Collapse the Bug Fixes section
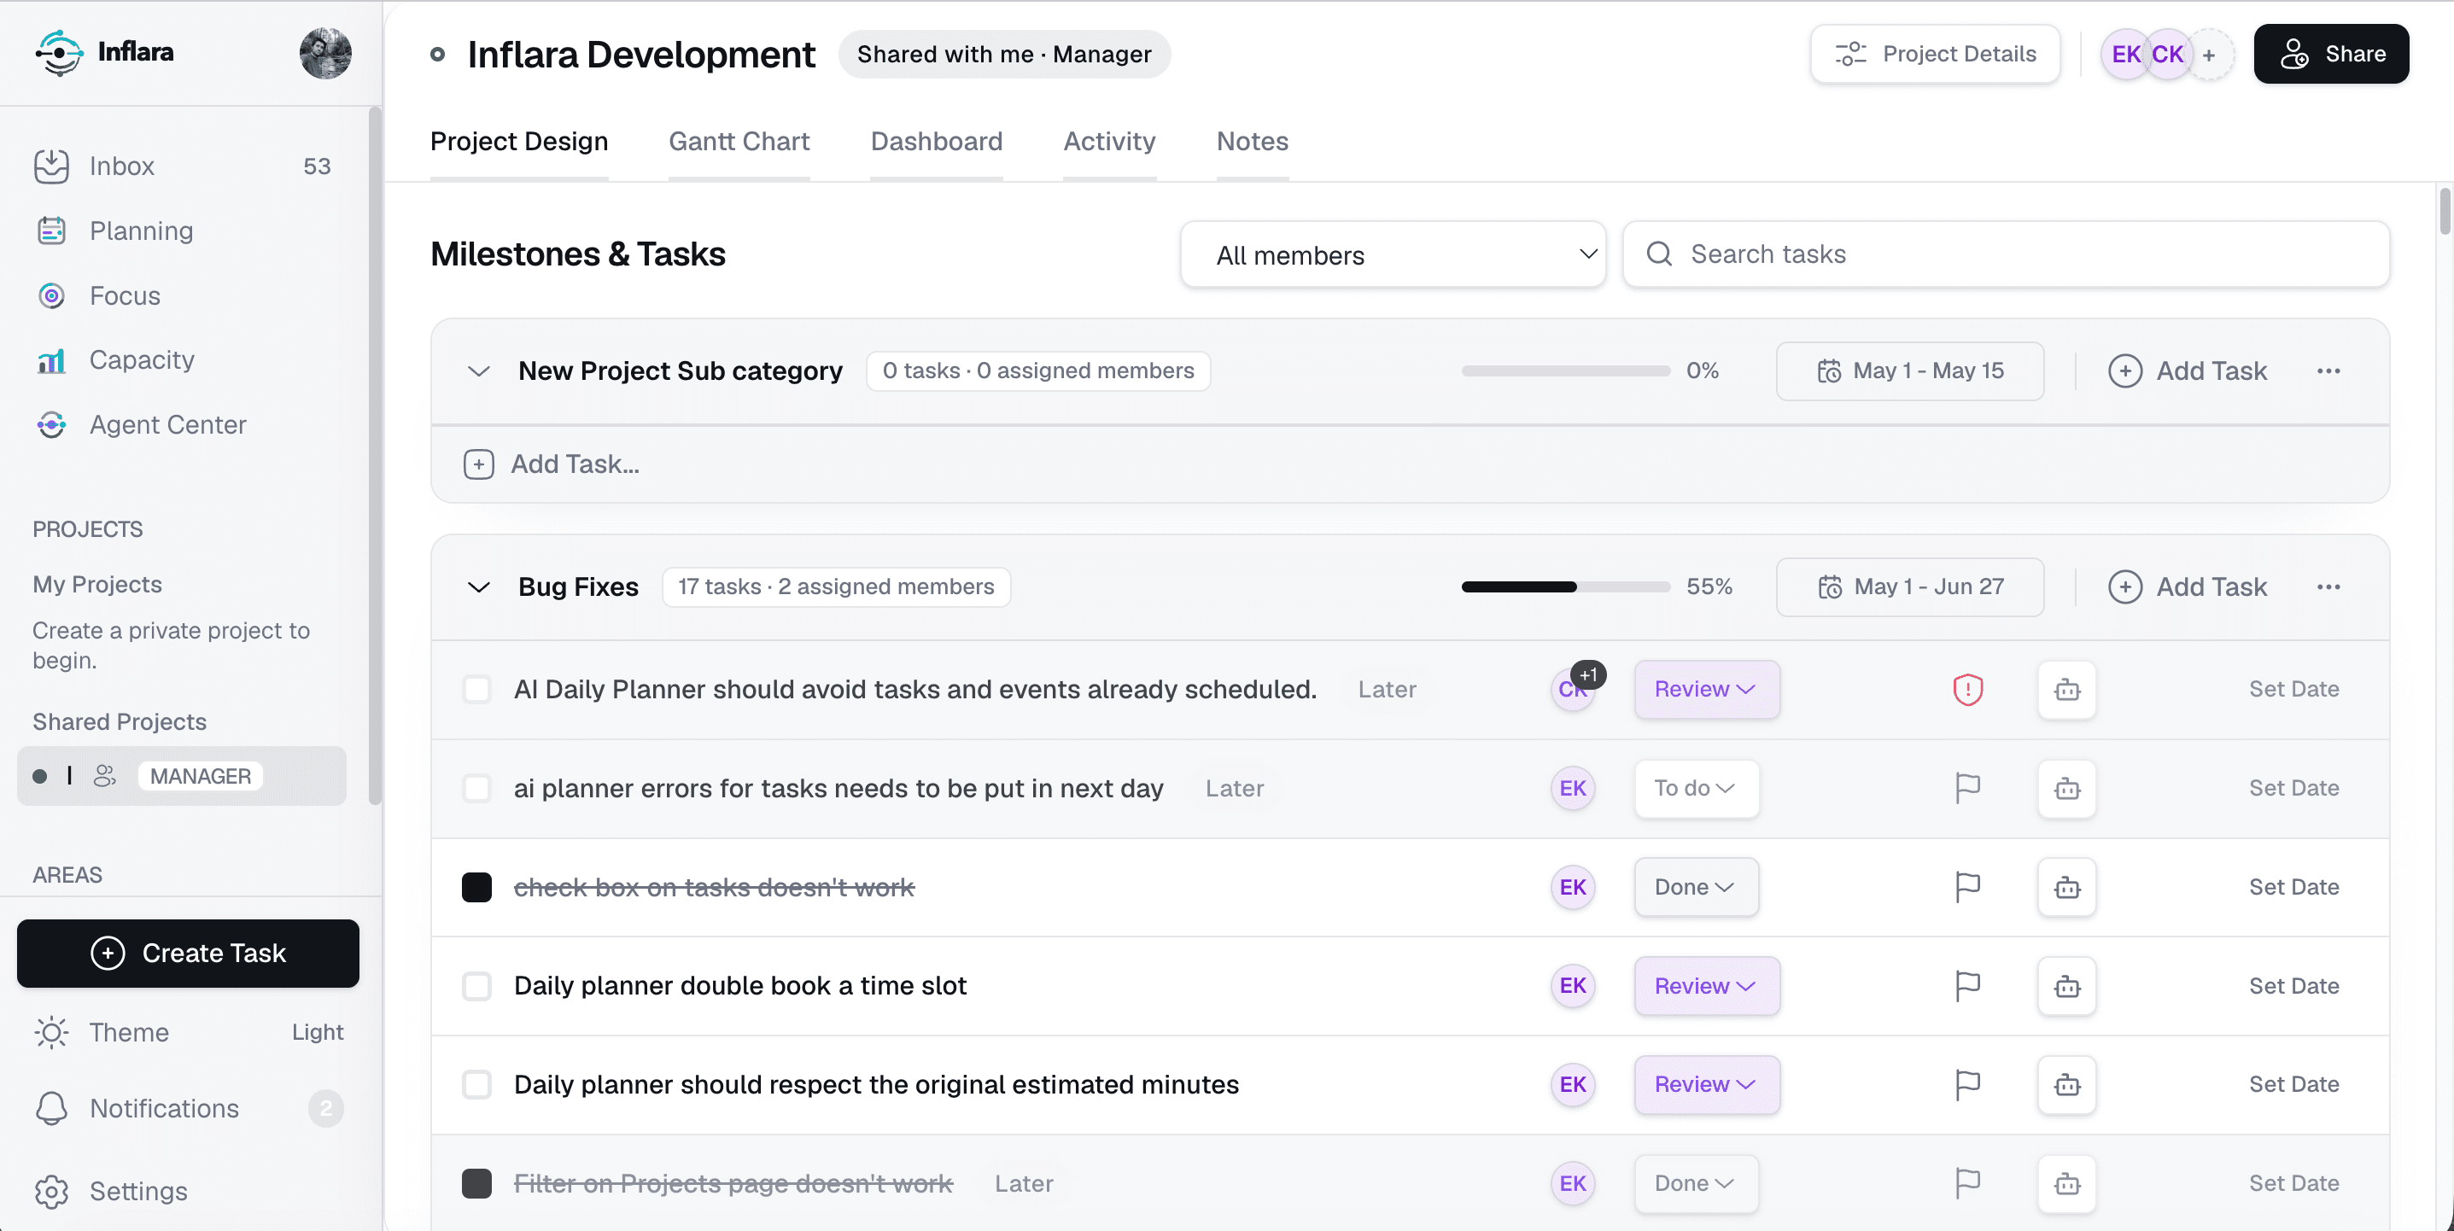This screenshot has height=1231, width=2454. click(478, 587)
